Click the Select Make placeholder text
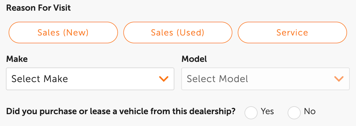 tap(40, 79)
